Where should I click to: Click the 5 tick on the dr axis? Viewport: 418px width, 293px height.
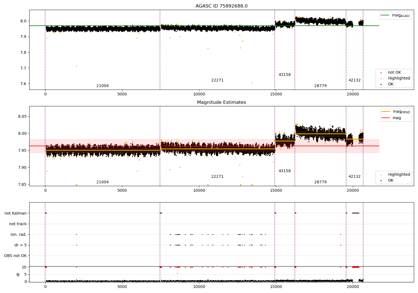(25, 275)
